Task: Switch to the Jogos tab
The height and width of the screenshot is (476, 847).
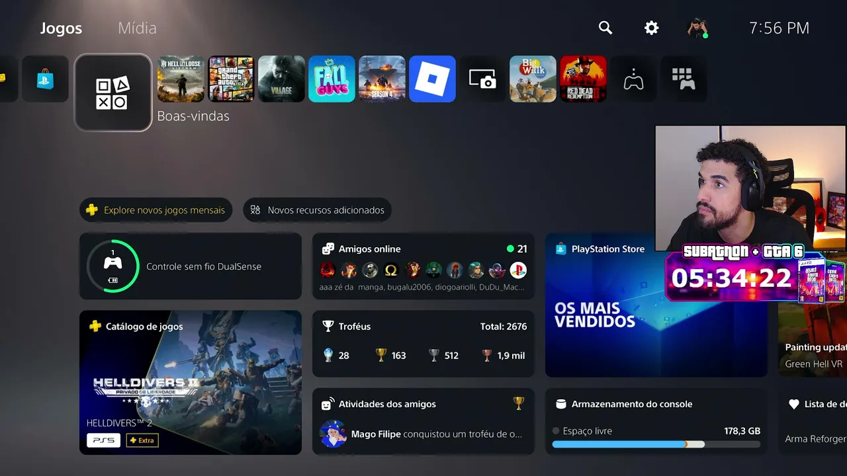Action: click(61, 28)
